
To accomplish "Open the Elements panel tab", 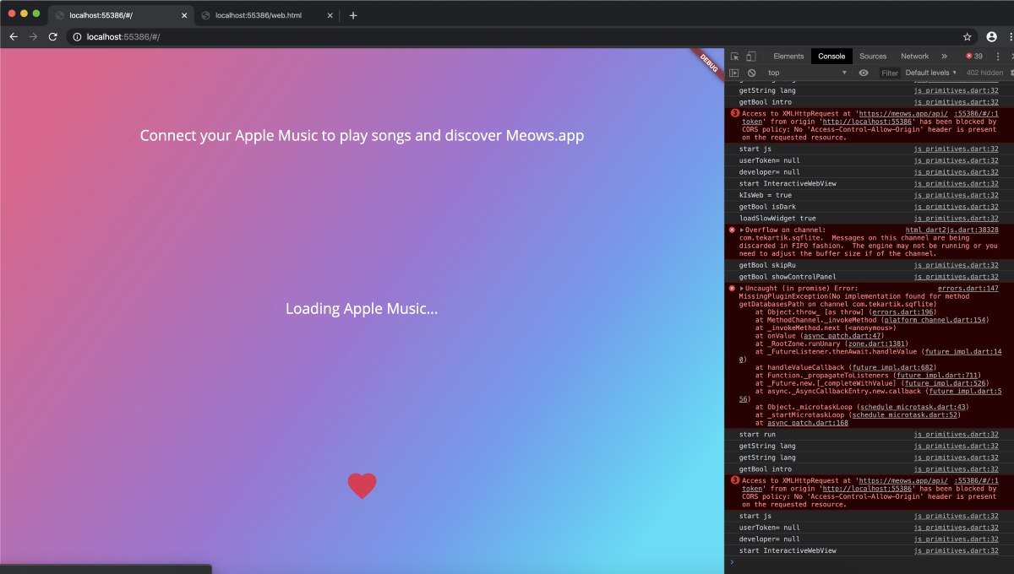I will (x=788, y=56).
